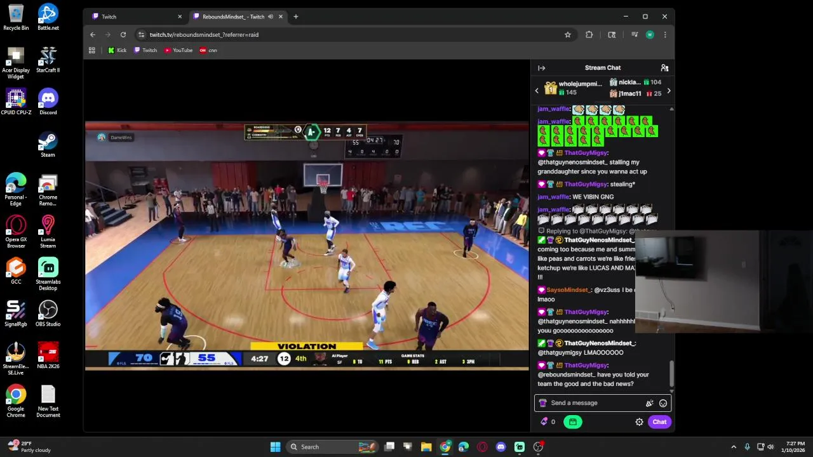Select the NBA 2K26 desktop icon
The image size is (813, 457).
[x=48, y=356]
